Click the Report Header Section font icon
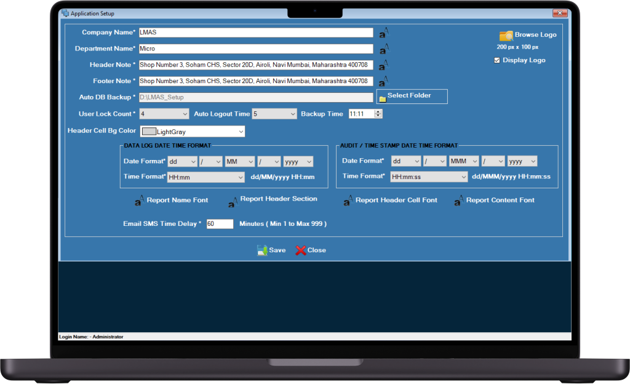The image size is (630, 384). (x=233, y=202)
